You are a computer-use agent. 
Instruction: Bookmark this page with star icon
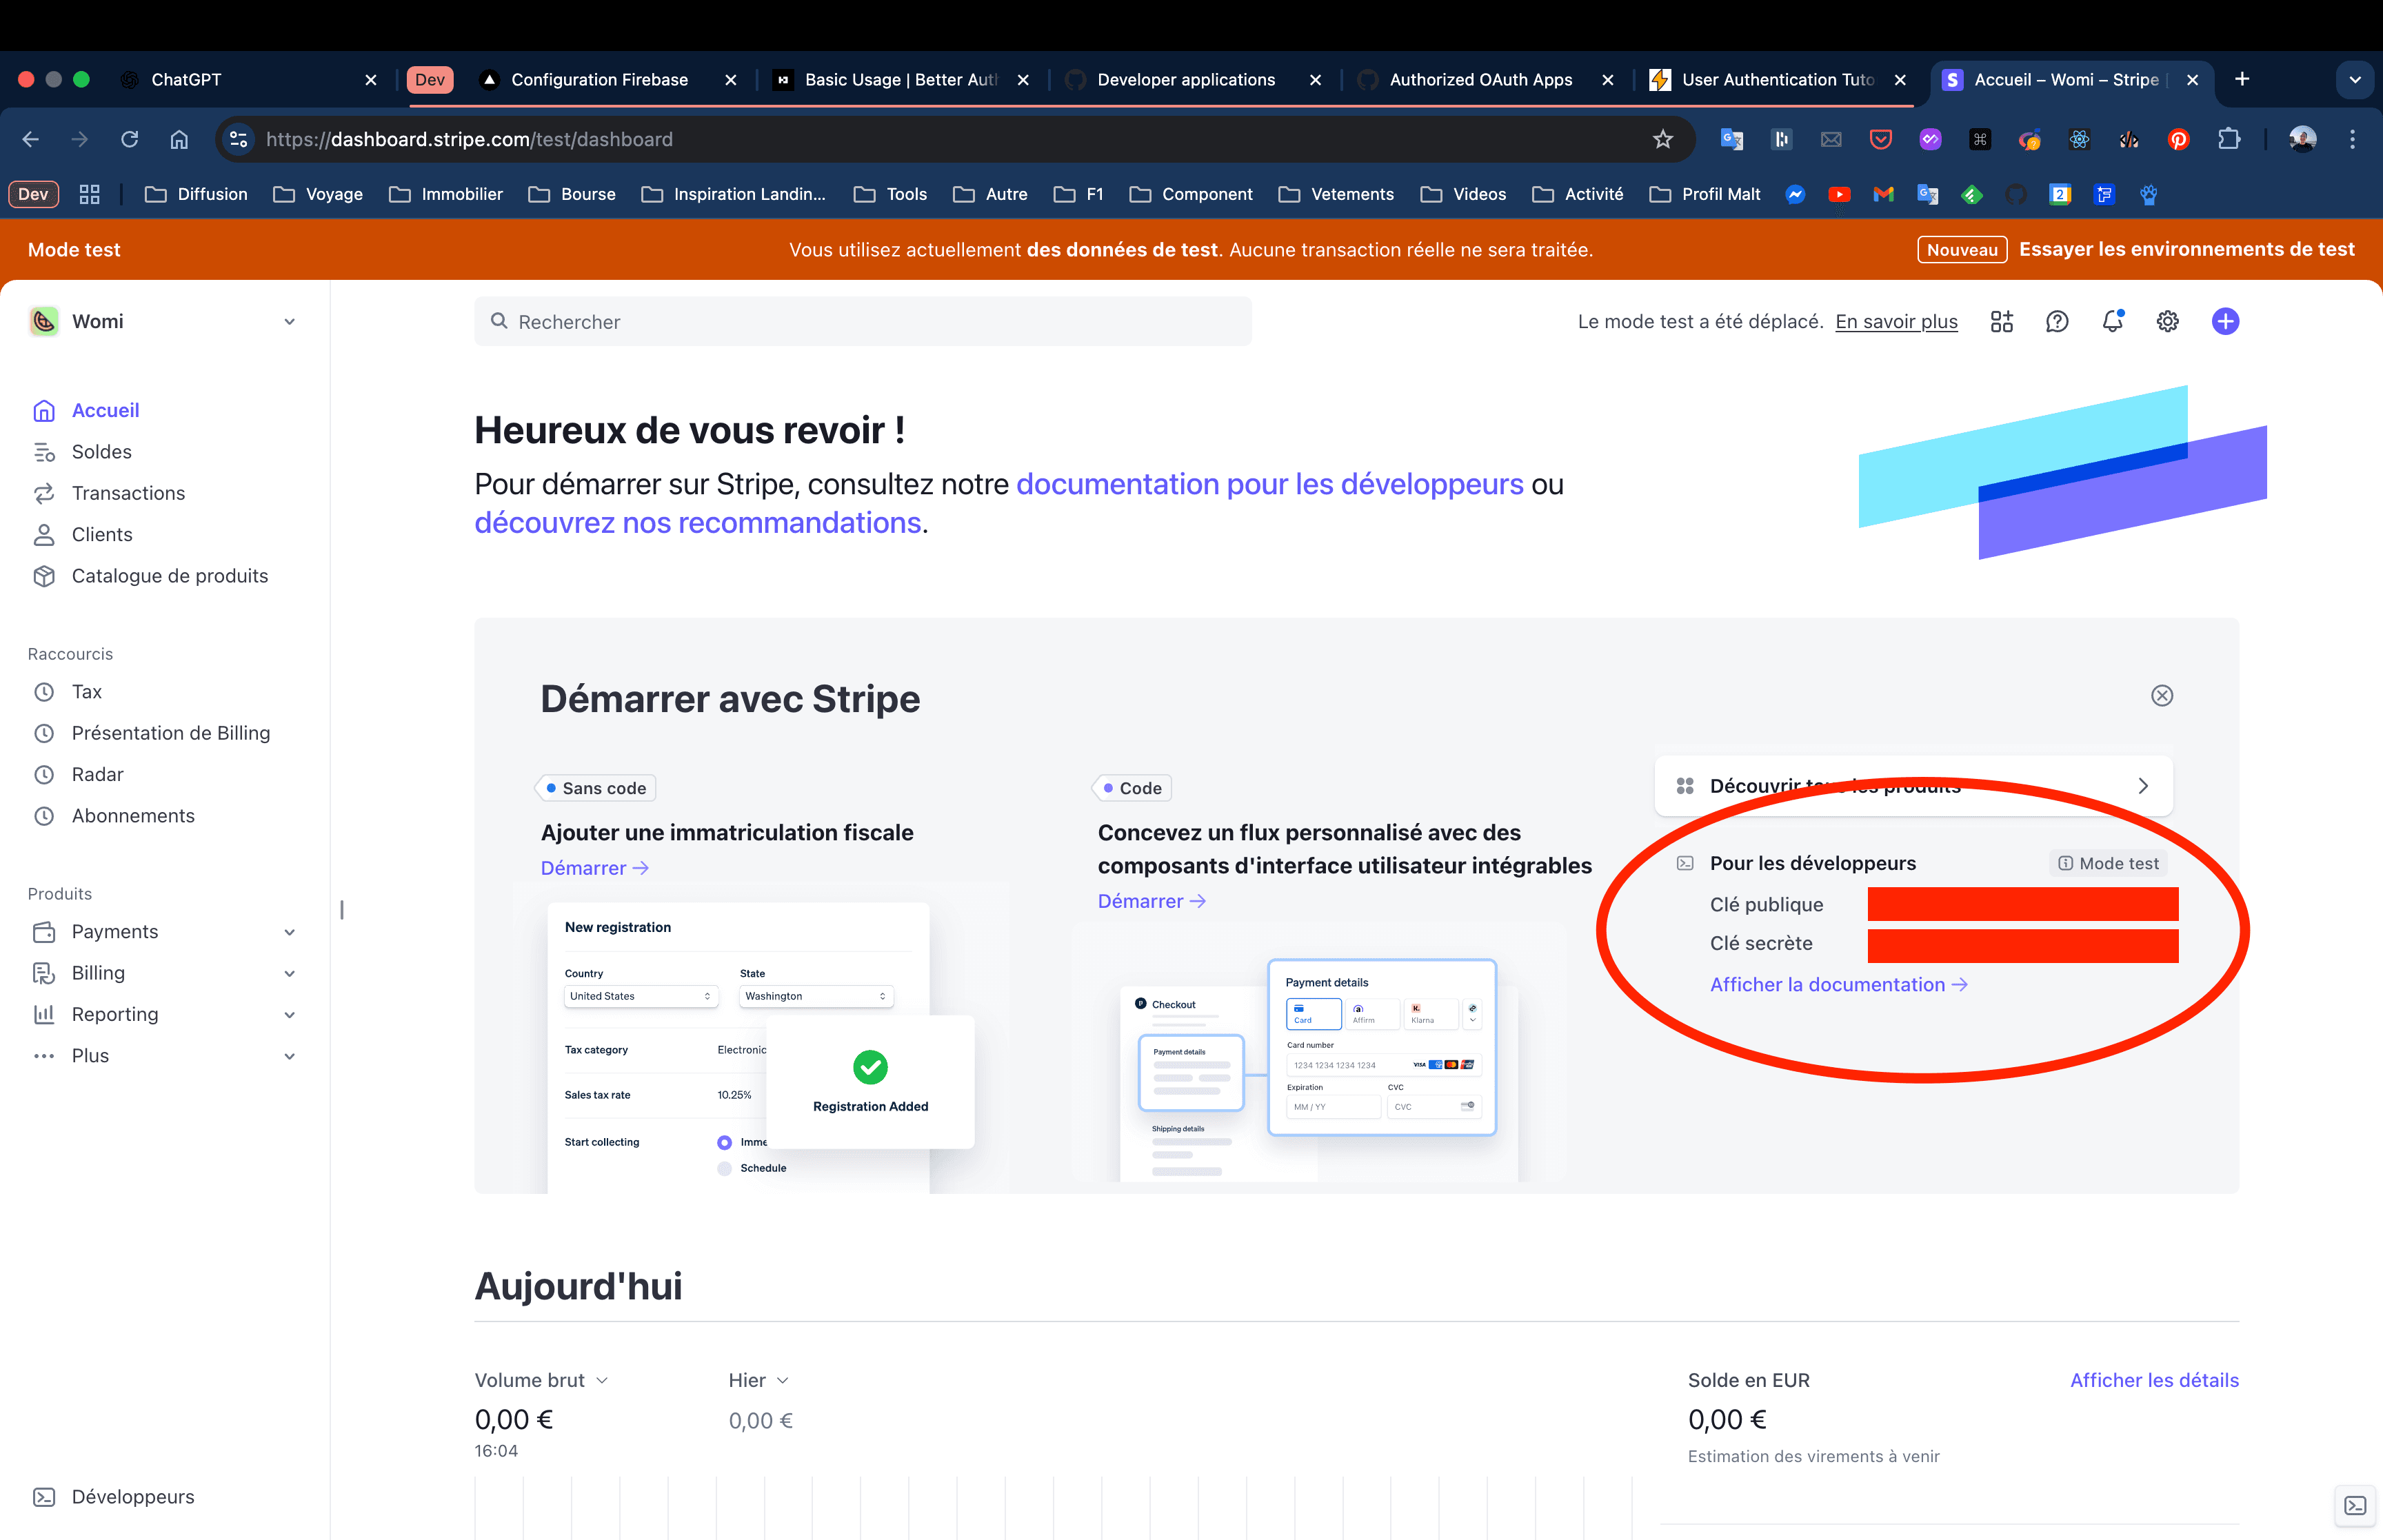pyautogui.click(x=1662, y=139)
